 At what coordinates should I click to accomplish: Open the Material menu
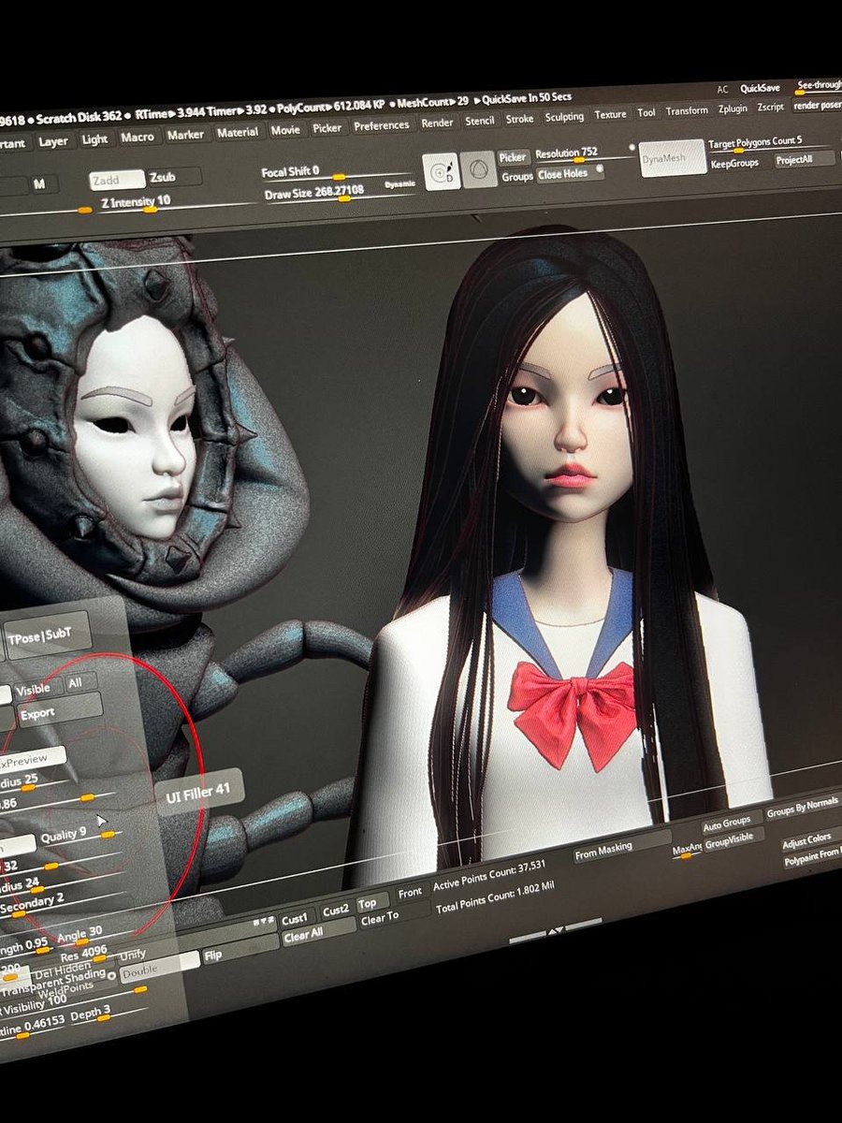[238, 133]
